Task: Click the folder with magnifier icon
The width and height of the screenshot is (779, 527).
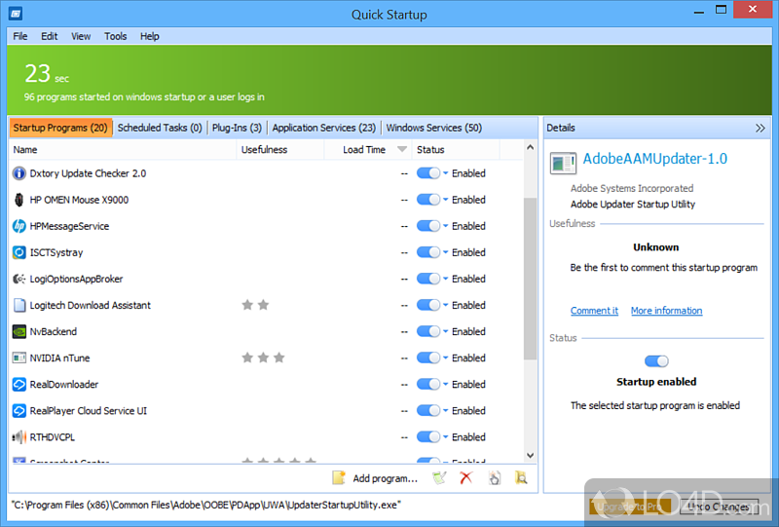Action: pos(521,477)
